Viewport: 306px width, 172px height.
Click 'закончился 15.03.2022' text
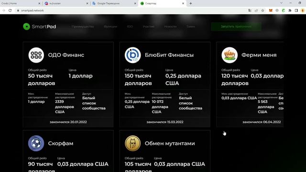[x=165, y=122]
